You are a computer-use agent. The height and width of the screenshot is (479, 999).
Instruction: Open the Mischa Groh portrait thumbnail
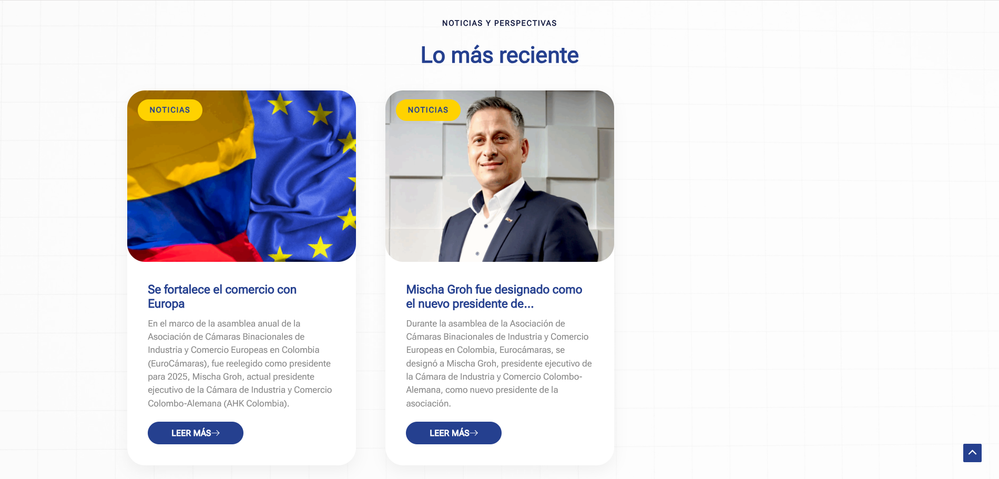coord(499,176)
